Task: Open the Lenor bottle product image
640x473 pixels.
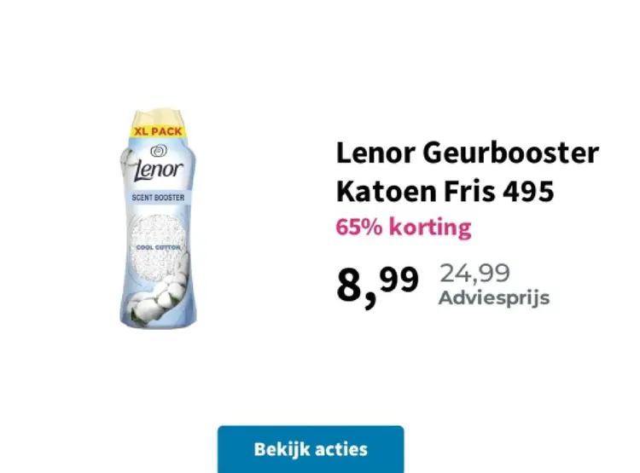Action: [x=159, y=218]
